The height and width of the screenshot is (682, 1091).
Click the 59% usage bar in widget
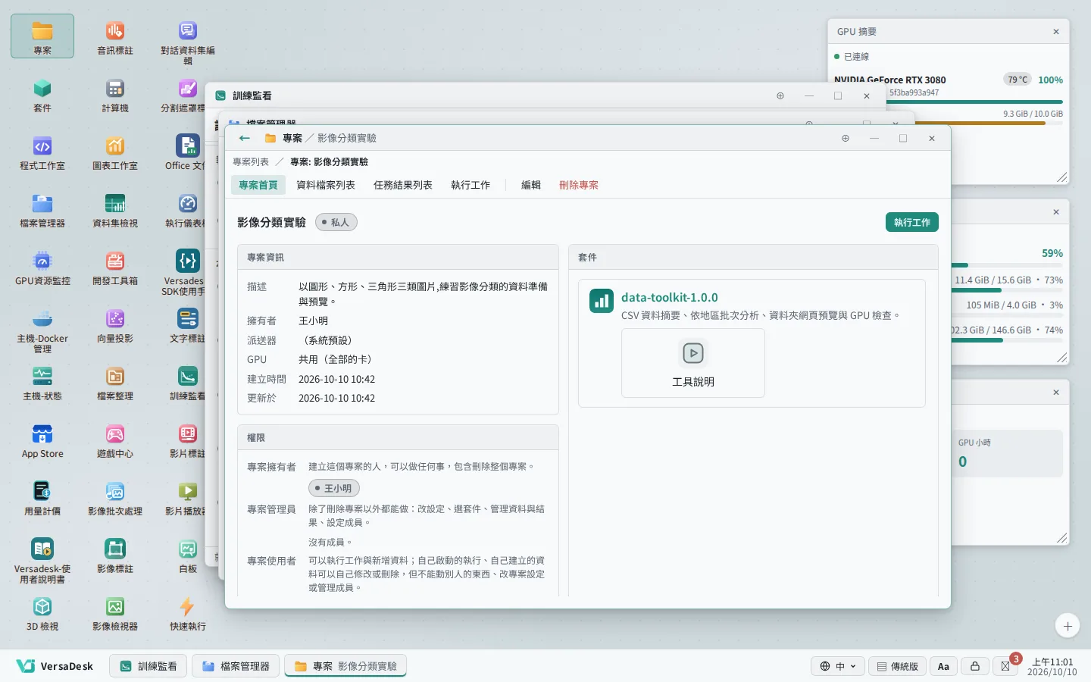coord(1007,265)
